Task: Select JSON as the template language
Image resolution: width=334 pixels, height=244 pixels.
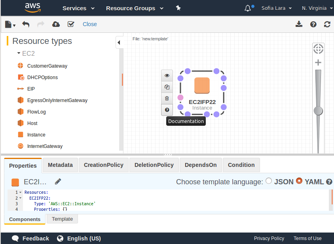Action: (269, 181)
